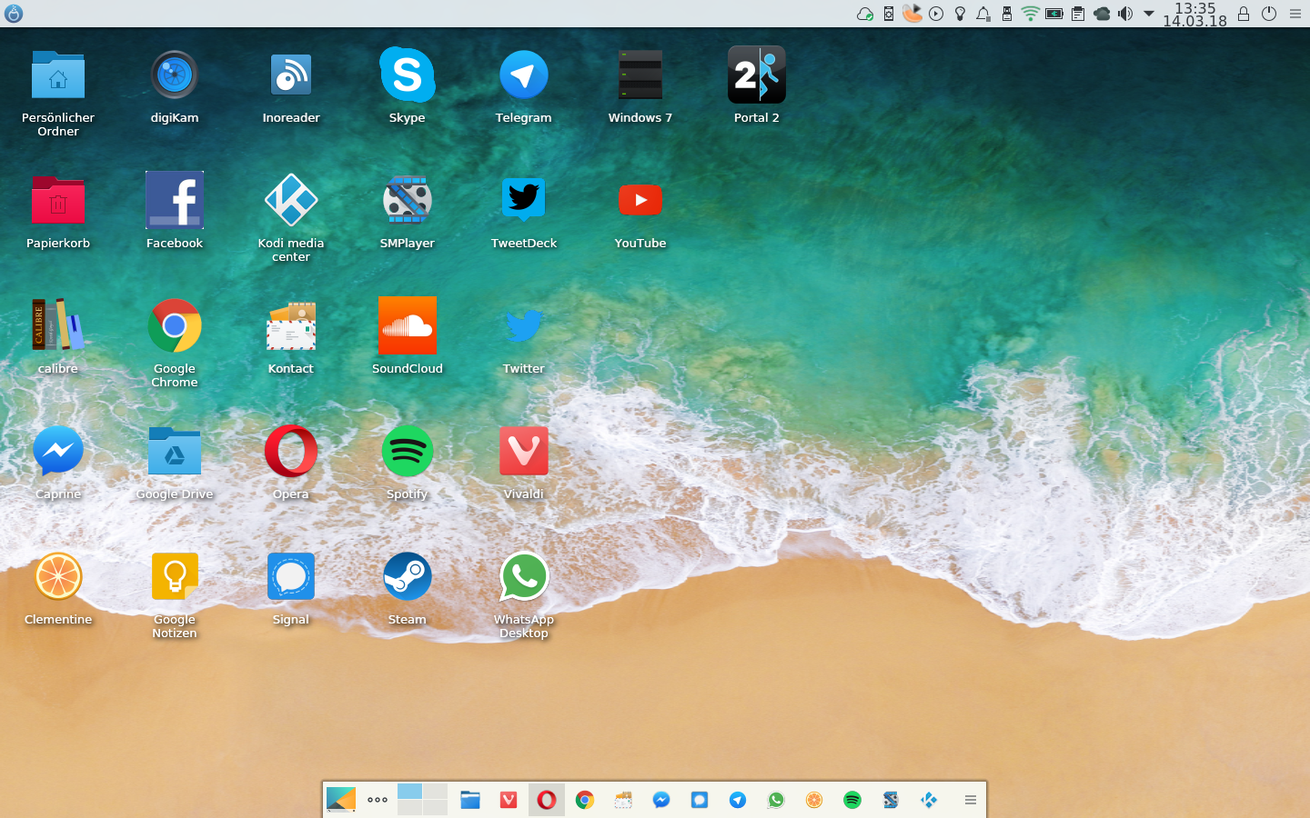Start Skype from the desktop
Image resolution: width=1310 pixels, height=818 pixels.
[408, 75]
